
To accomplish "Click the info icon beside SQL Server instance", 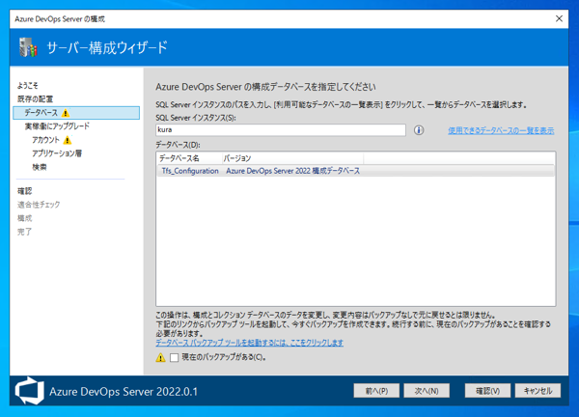I will coord(419,130).
